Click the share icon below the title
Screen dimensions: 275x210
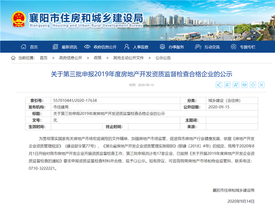(x=219, y=85)
